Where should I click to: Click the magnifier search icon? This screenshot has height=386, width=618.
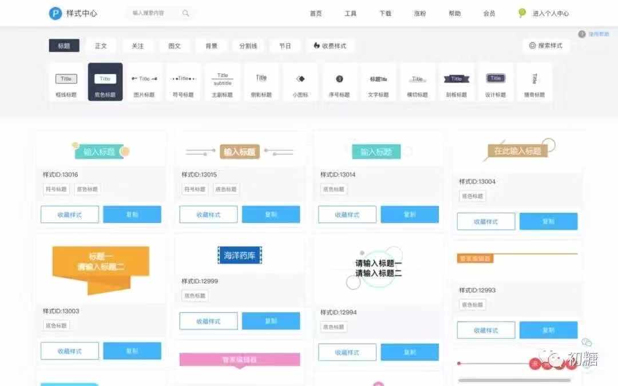[x=186, y=13]
